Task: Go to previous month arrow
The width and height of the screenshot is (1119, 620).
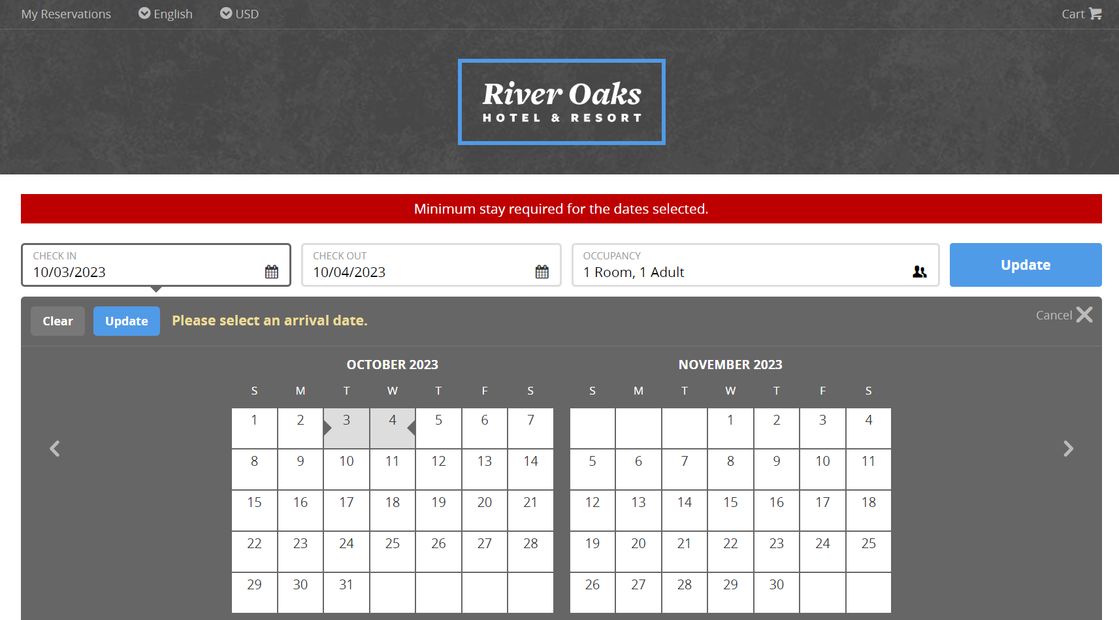Action: pos(55,449)
